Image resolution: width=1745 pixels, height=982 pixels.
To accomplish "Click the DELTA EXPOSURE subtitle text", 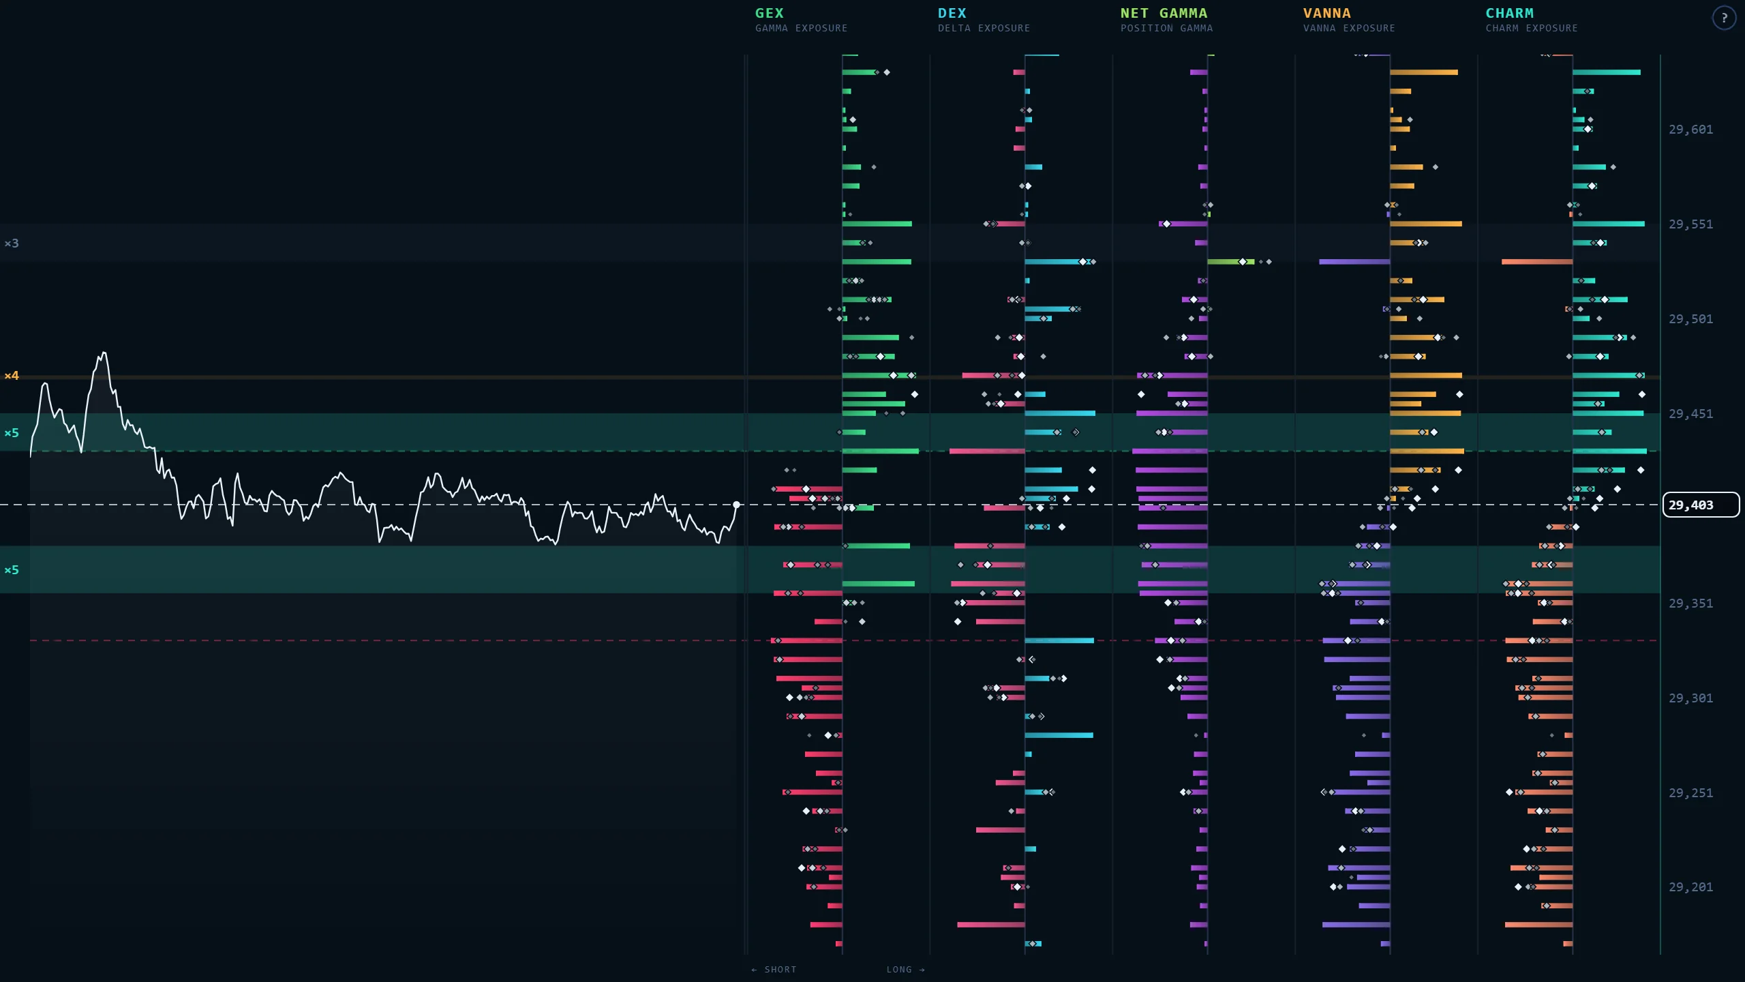I will (x=984, y=29).
